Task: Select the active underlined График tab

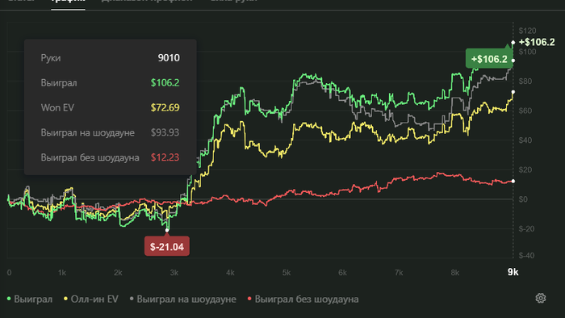Action: pos(68,2)
